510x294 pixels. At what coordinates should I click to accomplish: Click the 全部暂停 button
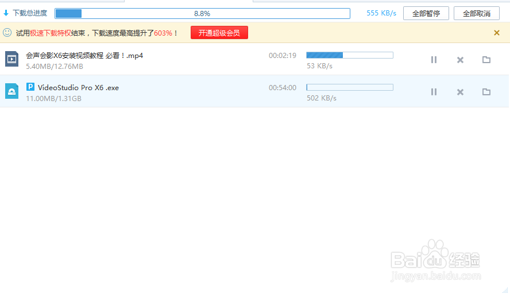[x=426, y=13]
